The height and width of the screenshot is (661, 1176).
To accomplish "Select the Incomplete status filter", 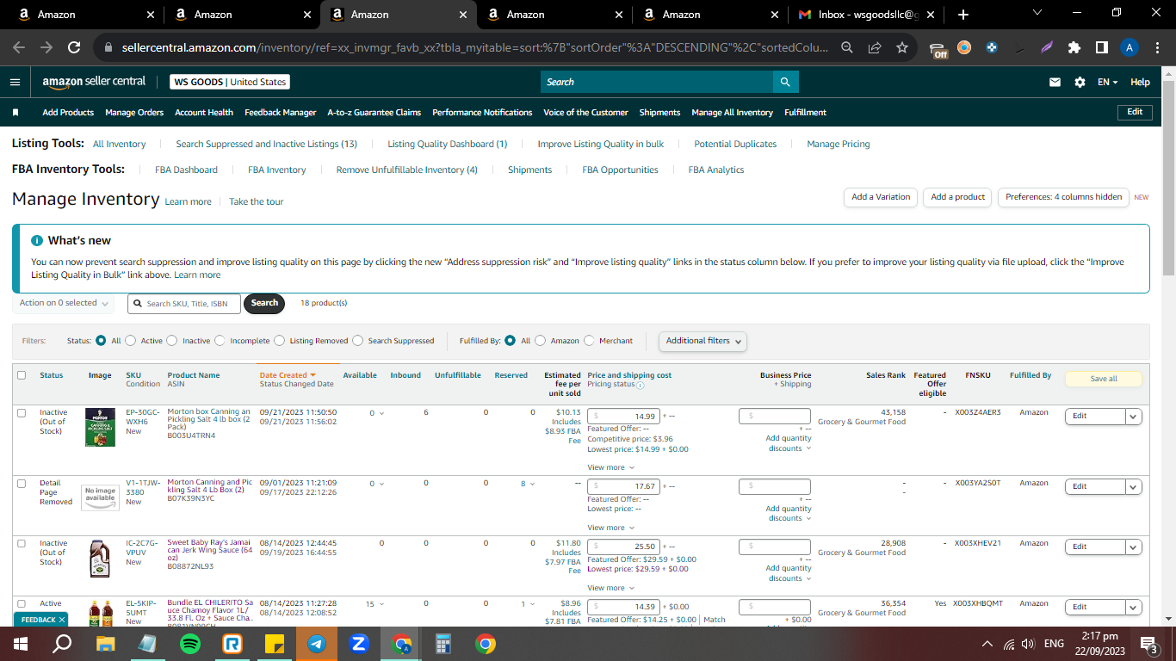I will click(x=220, y=341).
